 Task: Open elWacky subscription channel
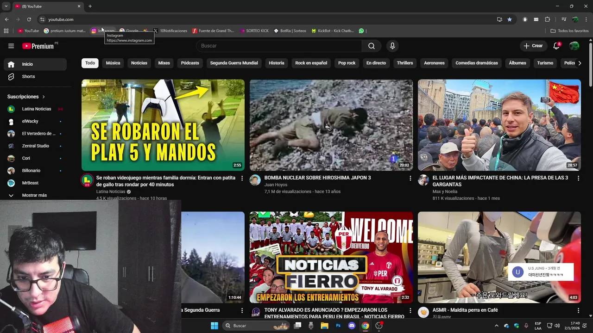tap(35, 121)
